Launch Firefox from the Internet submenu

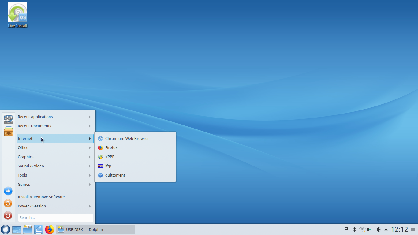click(x=135, y=148)
